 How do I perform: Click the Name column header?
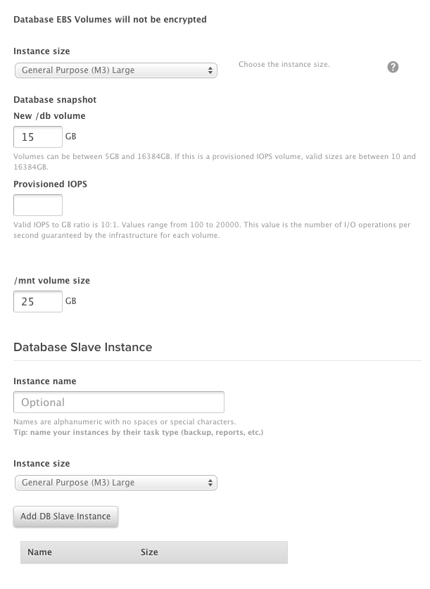(40, 552)
